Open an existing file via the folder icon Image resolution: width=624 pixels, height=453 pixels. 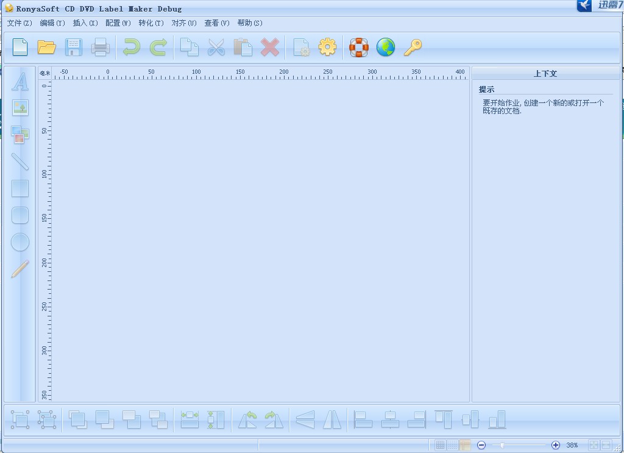tap(47, 47)
